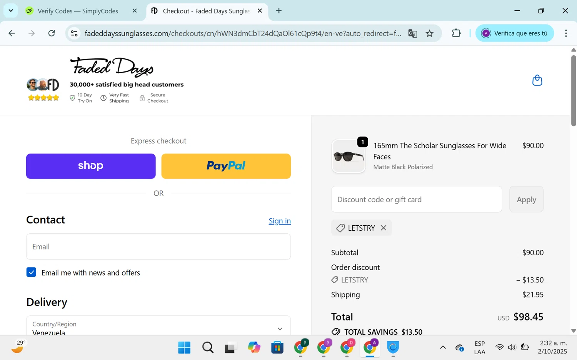The width and height of the screenshot is (577, 360).
Task: Open the Wi-Fi network icon in tray
Action: tap(499, 347)
